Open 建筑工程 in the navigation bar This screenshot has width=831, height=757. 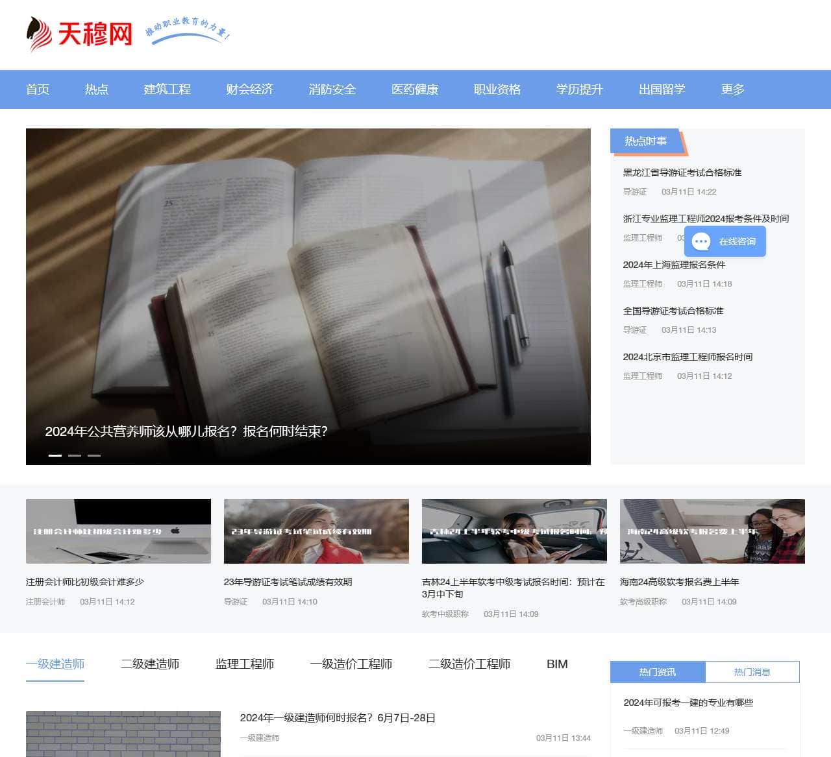pyautogui.click(x=167, y=90)
